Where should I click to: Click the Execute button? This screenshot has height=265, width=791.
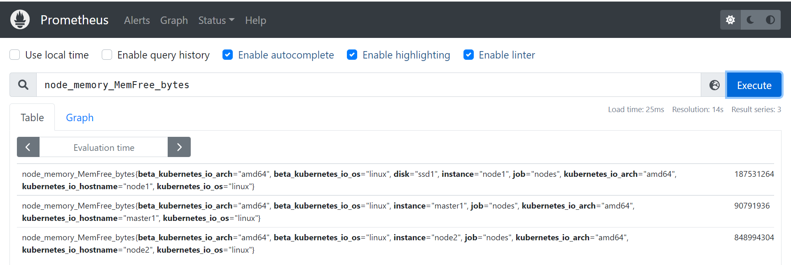pyautogui.click(x=754, y=85)
